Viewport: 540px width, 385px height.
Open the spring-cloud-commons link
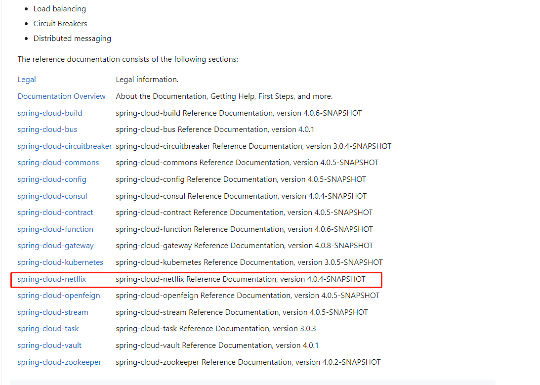(58, 163)
